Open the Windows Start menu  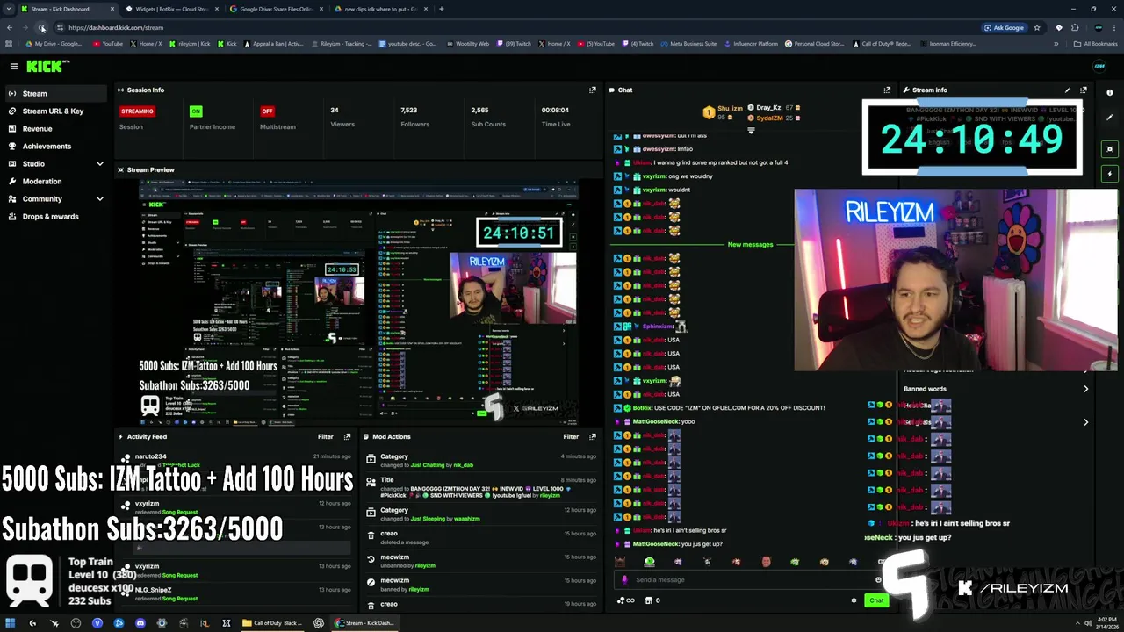point(11,623)
